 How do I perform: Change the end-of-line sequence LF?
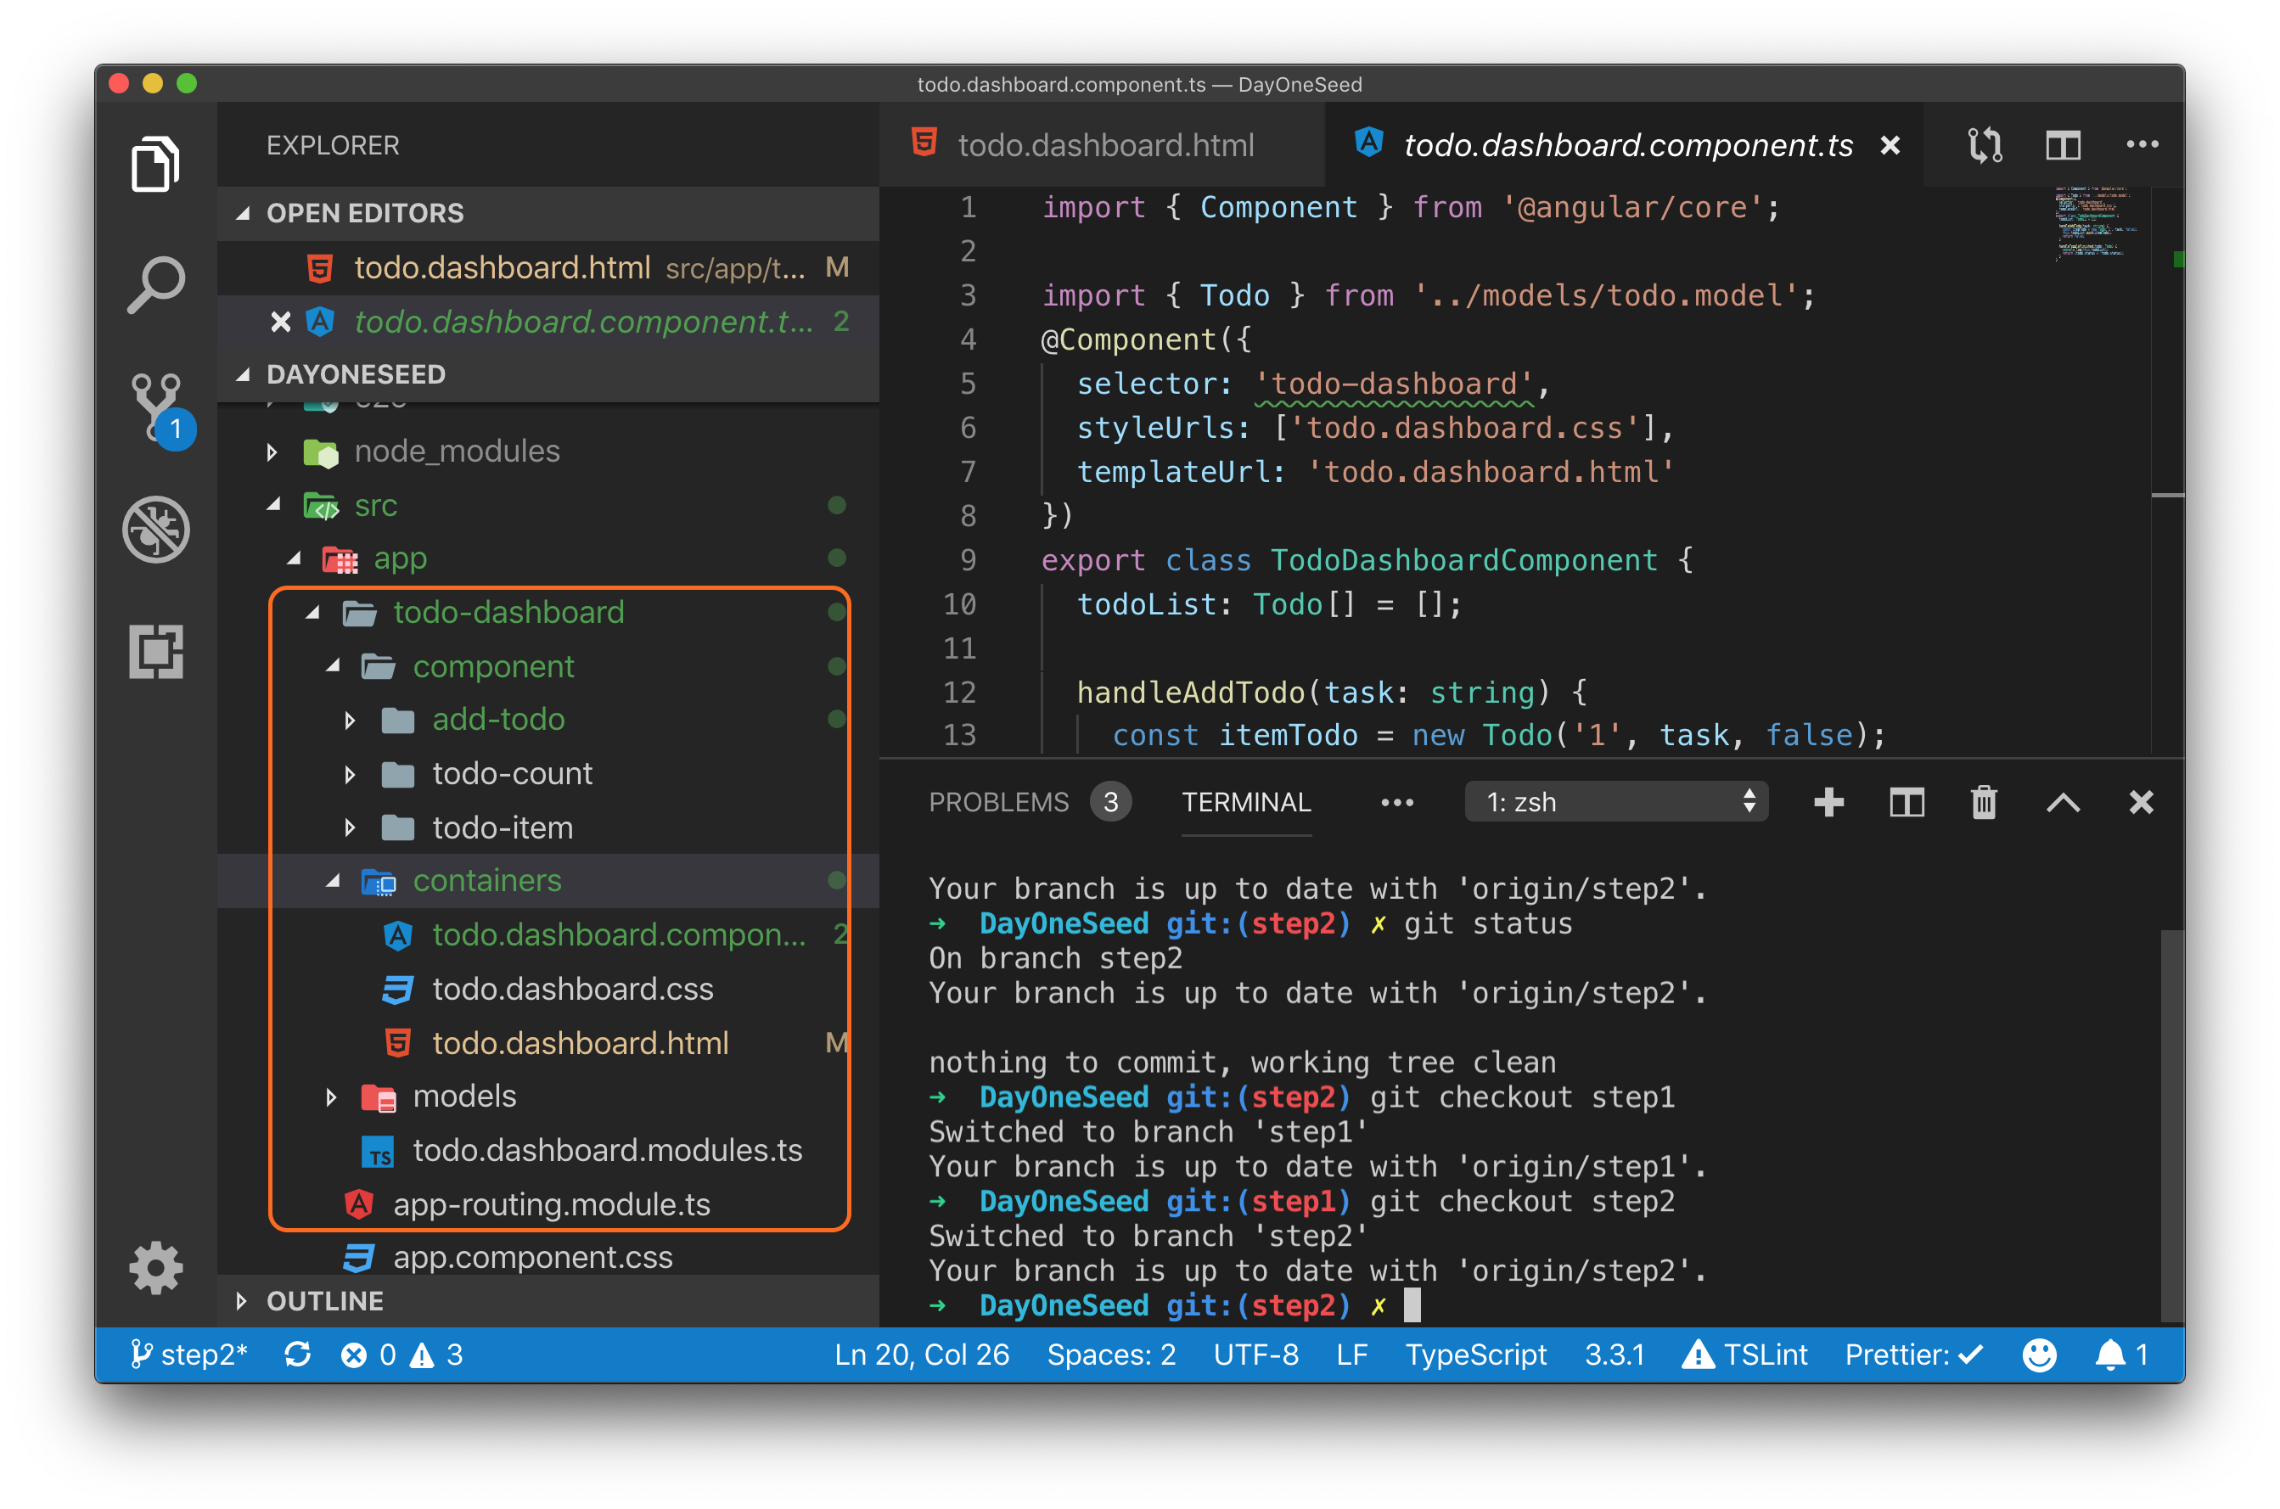click(1351, 1355)
